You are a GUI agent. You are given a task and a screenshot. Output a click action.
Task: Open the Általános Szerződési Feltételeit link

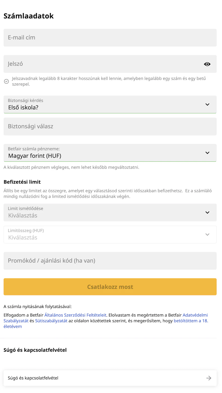click(75, 315)
